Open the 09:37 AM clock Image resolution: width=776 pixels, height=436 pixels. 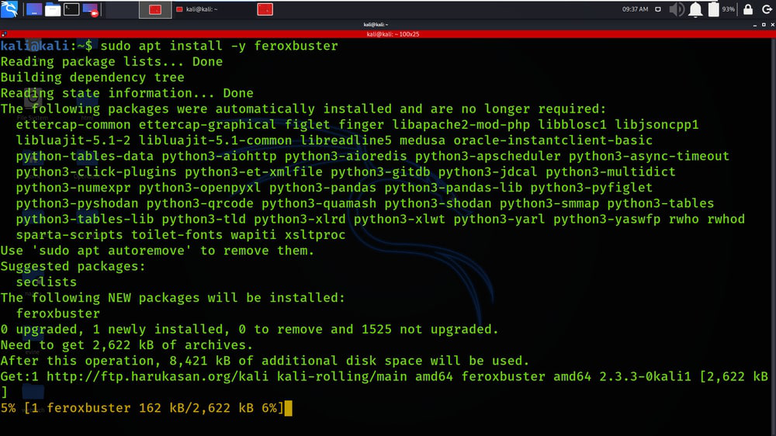click(635, 9)
